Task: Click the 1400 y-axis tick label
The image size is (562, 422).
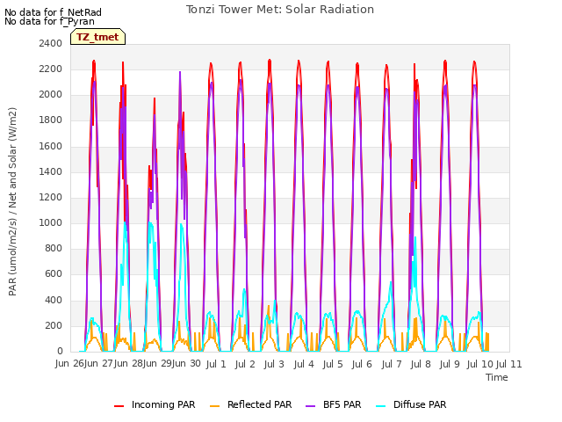Action: point(51,171)
